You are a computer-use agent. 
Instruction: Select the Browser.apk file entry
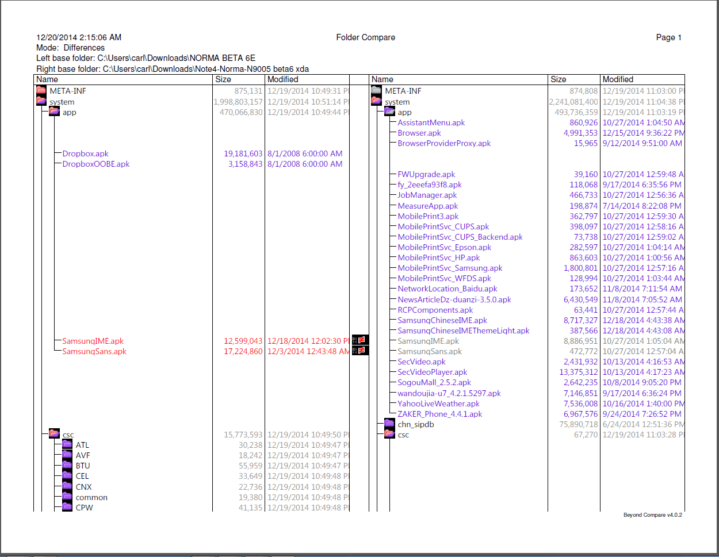pos(419,133)
